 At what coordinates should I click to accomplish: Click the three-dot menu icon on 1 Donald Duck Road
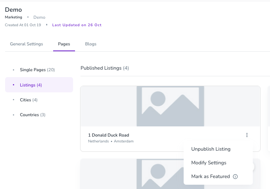tap(247, 135)
